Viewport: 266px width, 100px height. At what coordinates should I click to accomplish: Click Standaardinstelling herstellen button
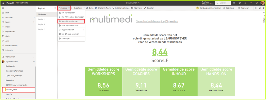pyautogui.click(x=209, y=8)
